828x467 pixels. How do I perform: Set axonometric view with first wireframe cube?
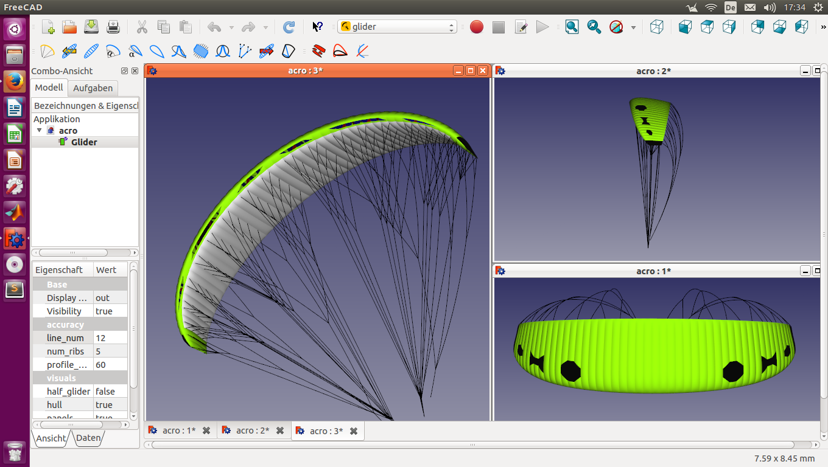tap(657, 27)
